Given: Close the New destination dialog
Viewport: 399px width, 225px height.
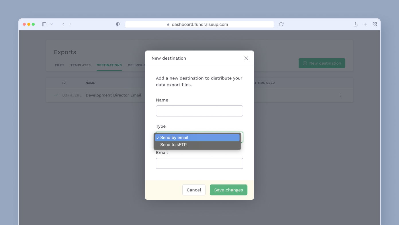Looking at the screenshot, I should tap(246, 58).
